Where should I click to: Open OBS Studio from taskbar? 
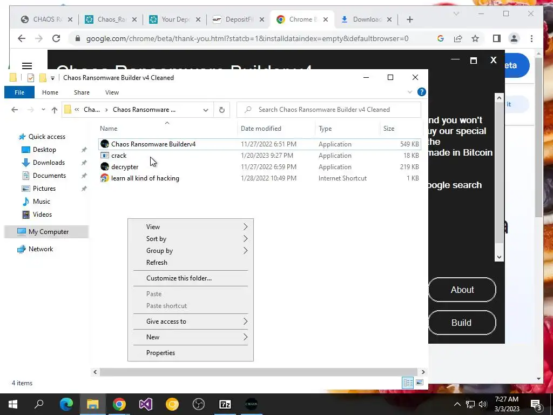pyautogui.click(x=199, y=404)
